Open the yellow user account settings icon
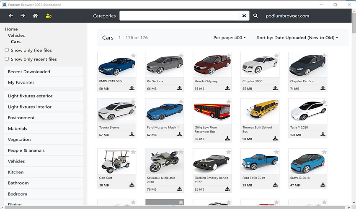This screenshot has height=209, width=356. point(48,15)
